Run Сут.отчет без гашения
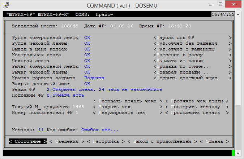 click(x=192, y=43)
